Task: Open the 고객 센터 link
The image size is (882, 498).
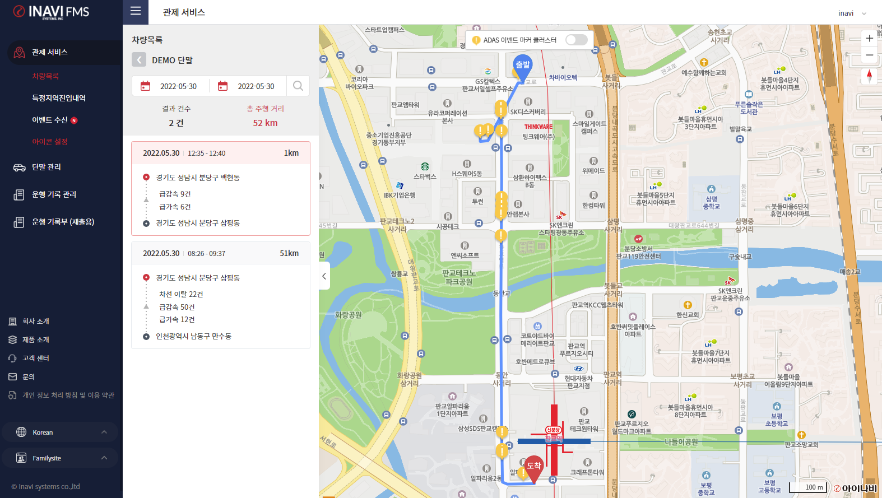Action: (x=36, y=358)
